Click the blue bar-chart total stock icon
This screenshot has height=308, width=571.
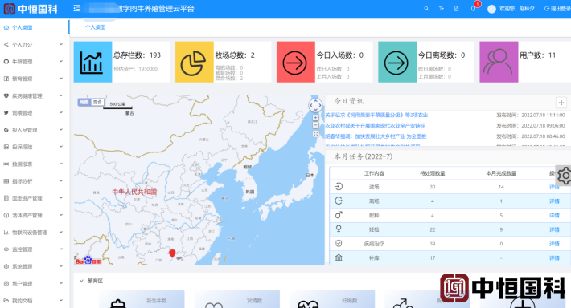92,62
